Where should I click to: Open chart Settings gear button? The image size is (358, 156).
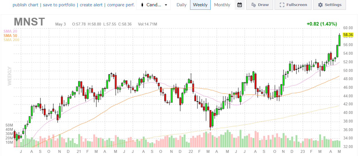pos(329,5)
